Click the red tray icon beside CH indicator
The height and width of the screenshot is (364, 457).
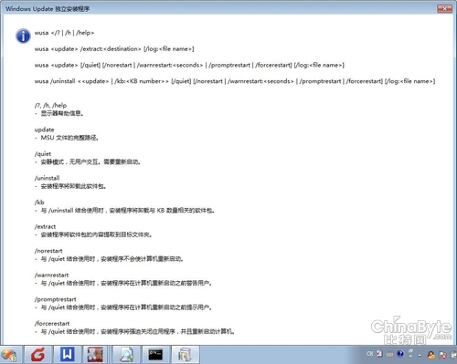(x=379, y=354)
